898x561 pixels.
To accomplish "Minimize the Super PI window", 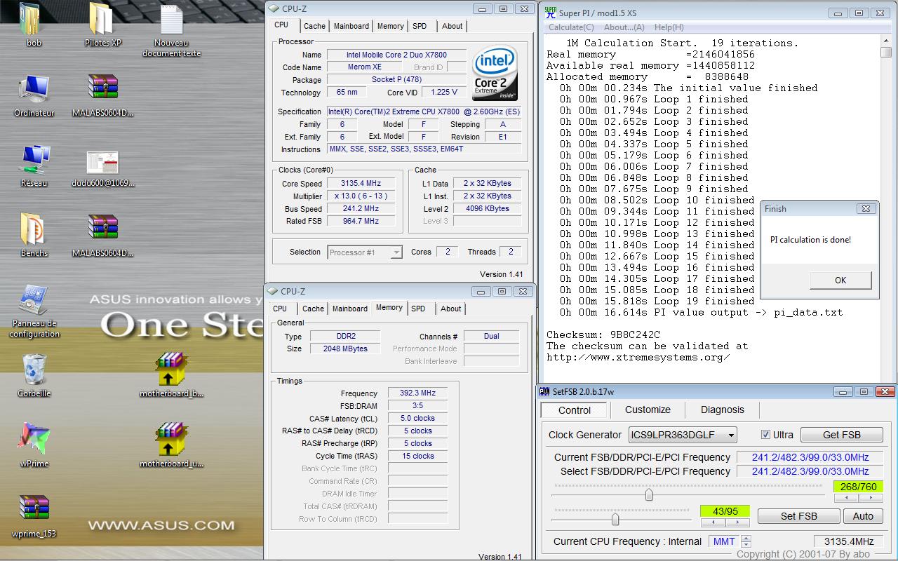I will point(838,13).
